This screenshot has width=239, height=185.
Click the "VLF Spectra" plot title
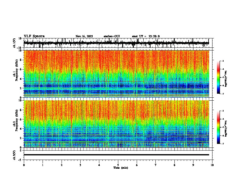tap(34, 36)
